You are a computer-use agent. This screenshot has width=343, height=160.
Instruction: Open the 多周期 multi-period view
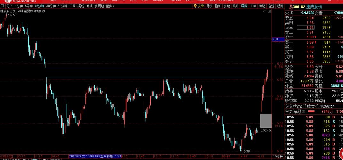coord(99,6)
